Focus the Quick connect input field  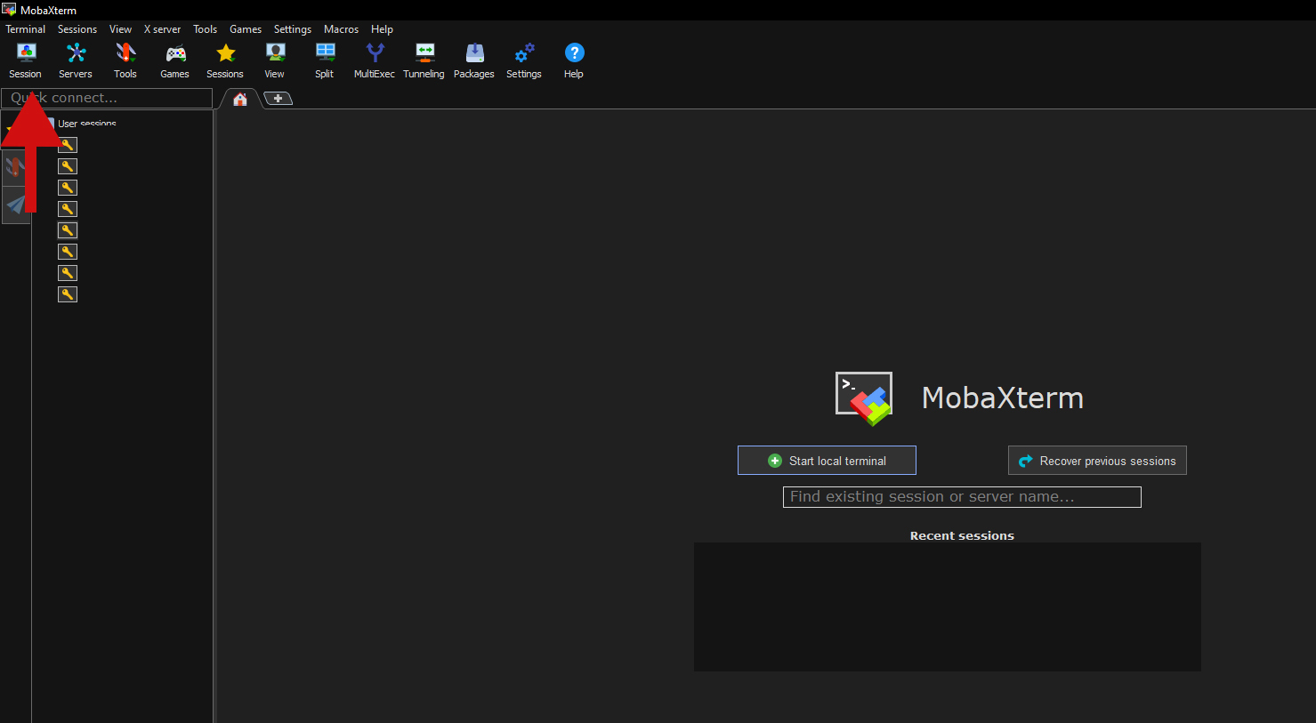pos(107,98)
